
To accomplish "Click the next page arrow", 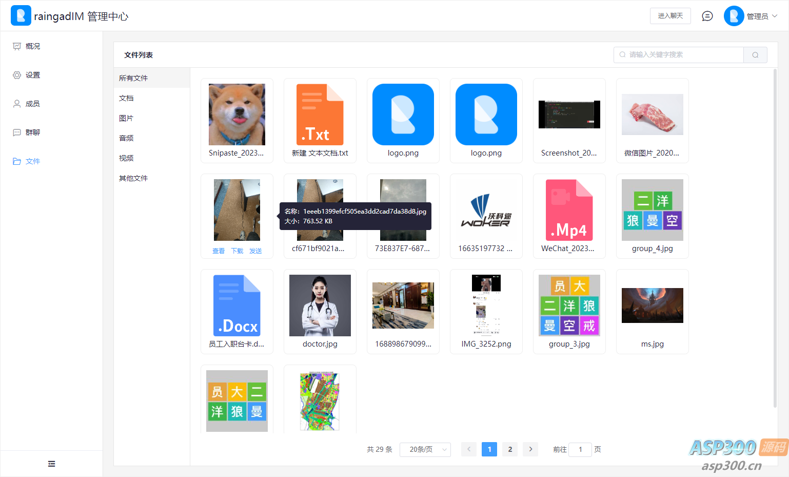I will [530, 449].
